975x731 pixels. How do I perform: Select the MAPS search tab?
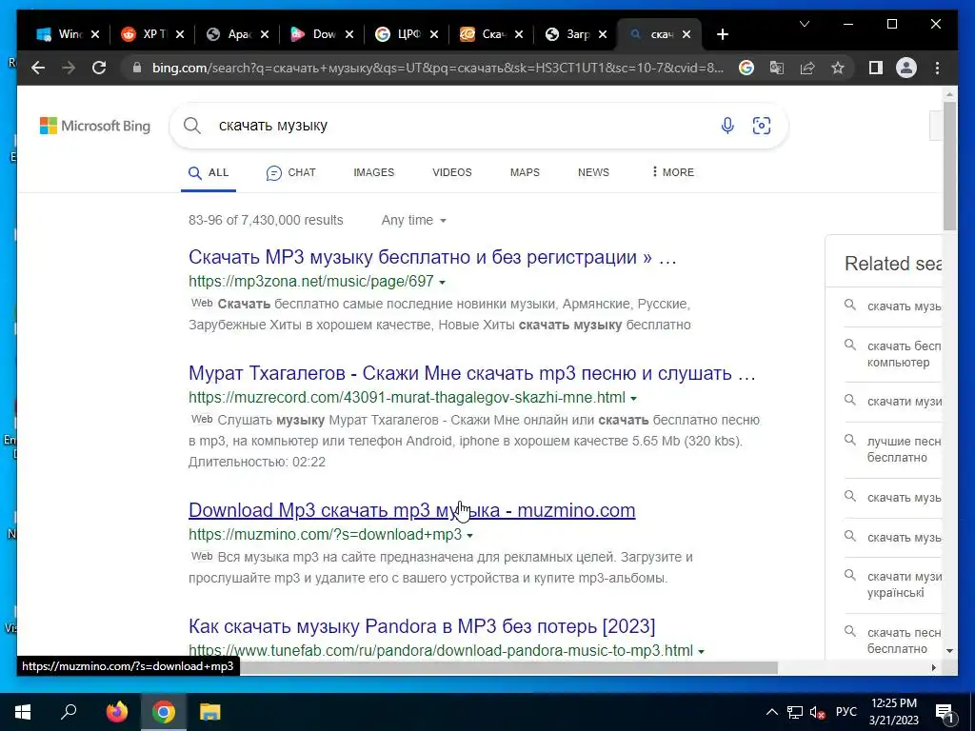[525, 172]
